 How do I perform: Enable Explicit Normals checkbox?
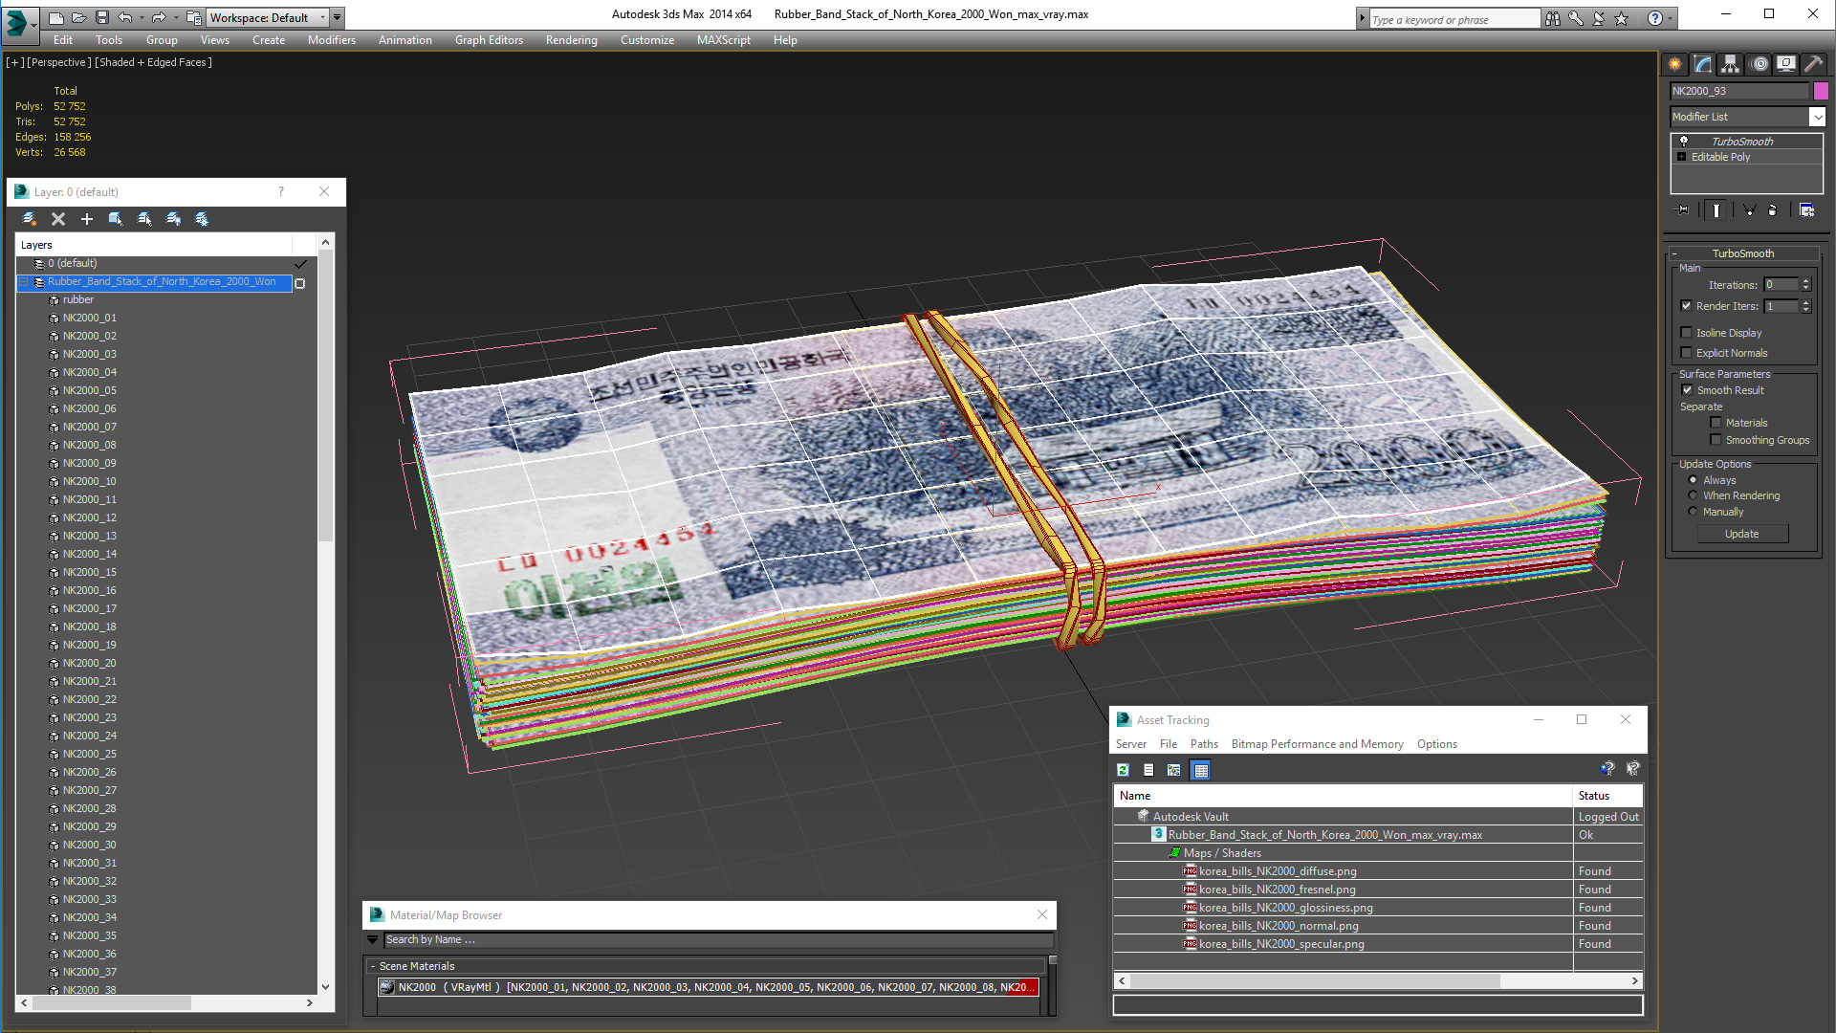1687,353
